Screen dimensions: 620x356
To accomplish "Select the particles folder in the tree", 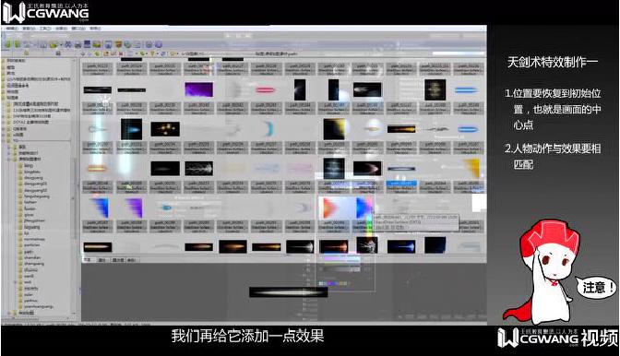I will [x=32, y=245].
